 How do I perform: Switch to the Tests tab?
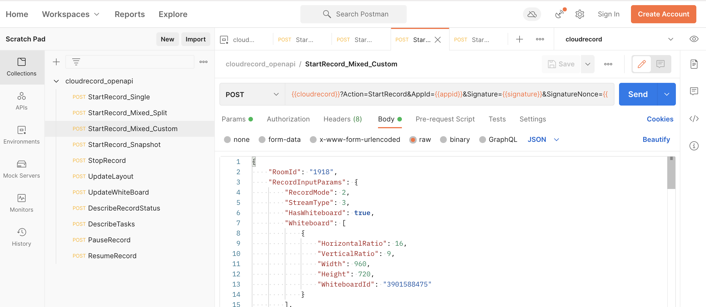(497, 119)
